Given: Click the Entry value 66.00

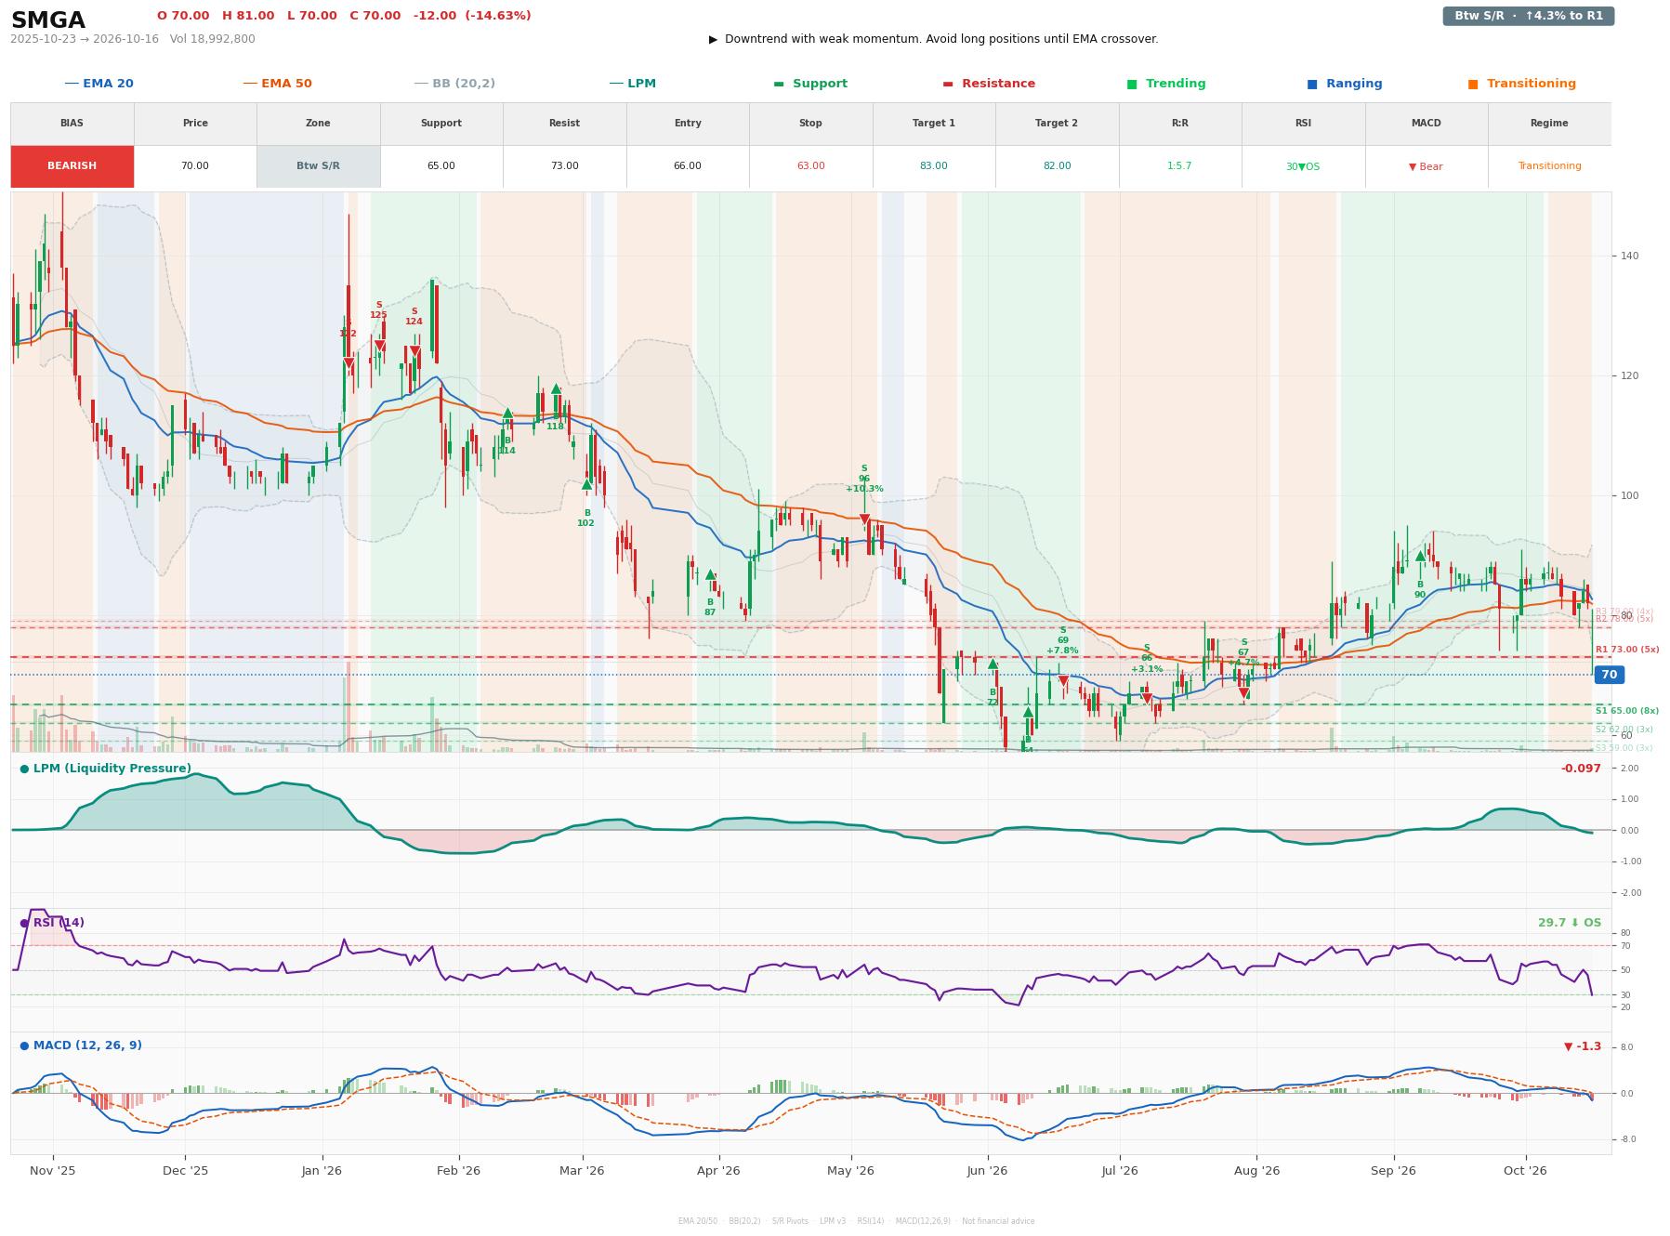Looking at the screenshot, I should [x=688, y=166].
